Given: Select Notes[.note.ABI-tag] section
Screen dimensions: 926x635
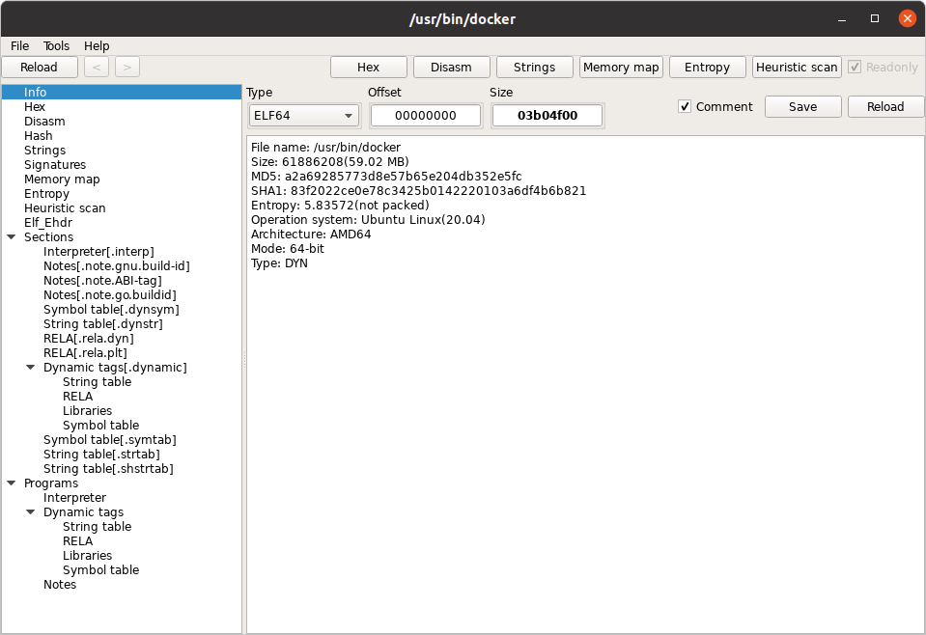Looking at the screenshot, I should click(x=102, y=280).
